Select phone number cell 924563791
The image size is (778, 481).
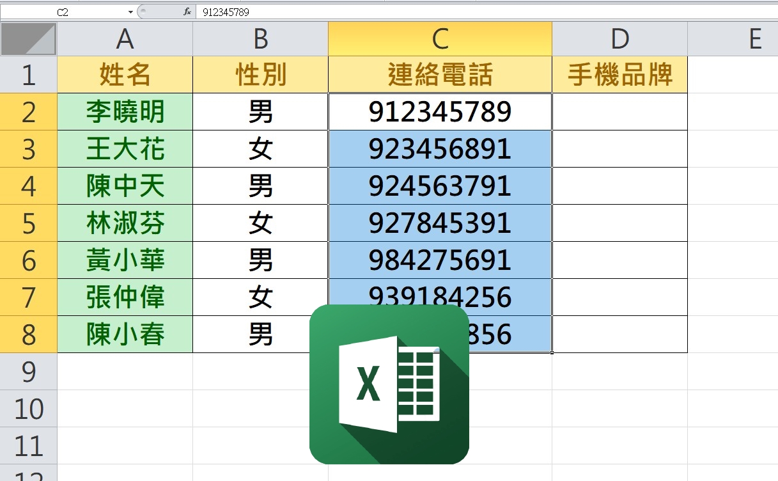pos(440,186)
